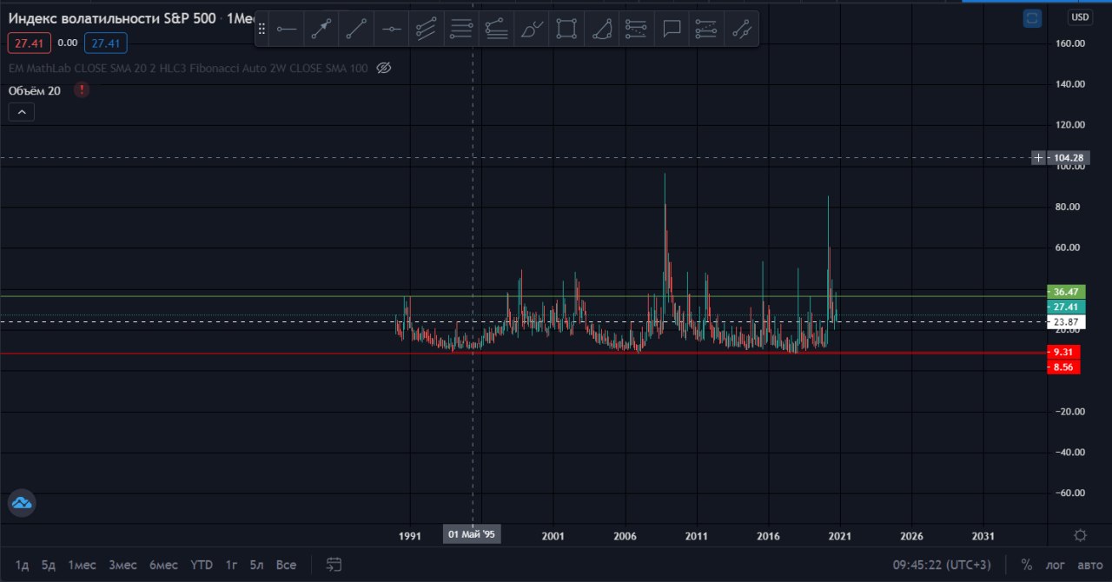The image size is (1112, 582).
Task: Click the 160.00 price scale value
Action: coord(1069,43)
